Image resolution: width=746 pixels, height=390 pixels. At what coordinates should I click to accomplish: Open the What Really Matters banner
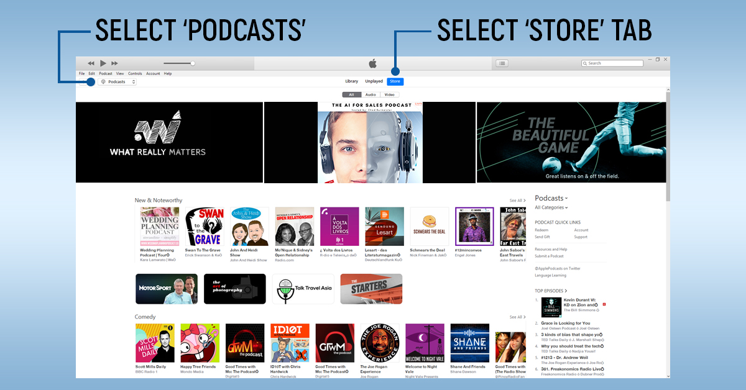tap(169, 142)
